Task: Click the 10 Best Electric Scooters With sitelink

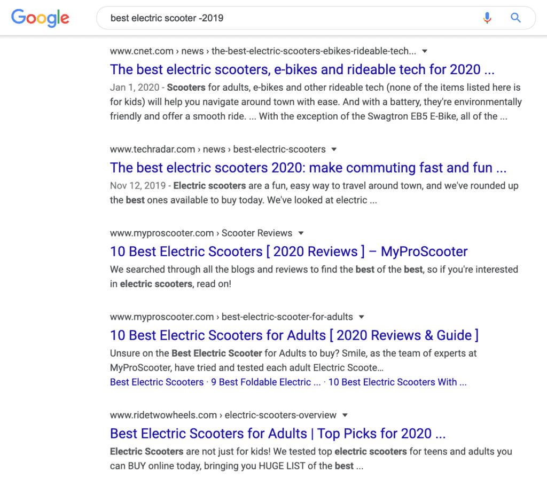Action: (397, 382)
